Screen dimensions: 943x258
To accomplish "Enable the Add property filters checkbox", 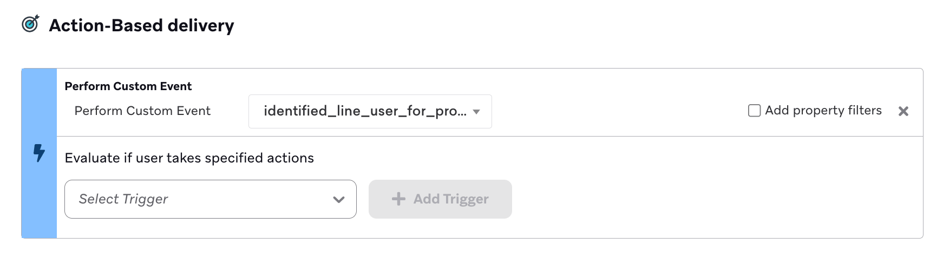I will tap(754, 111).
